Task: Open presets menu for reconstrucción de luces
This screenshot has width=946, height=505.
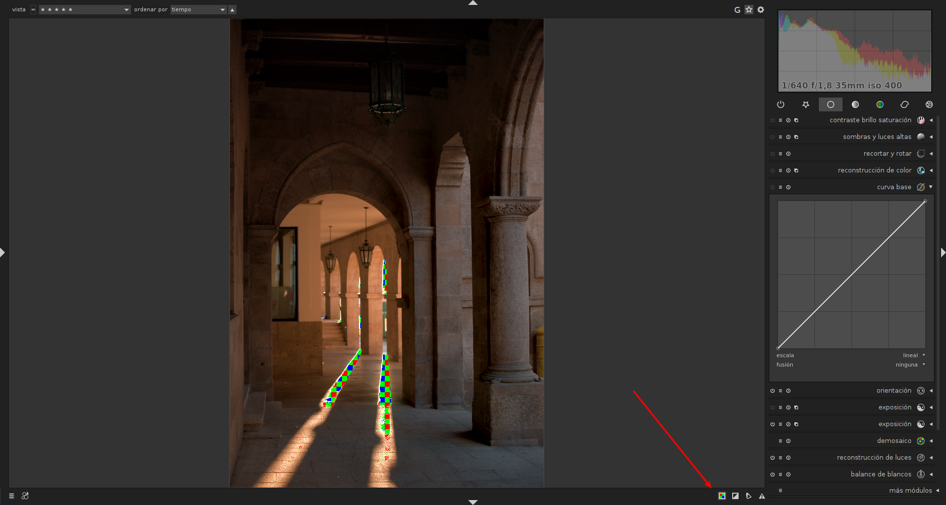Action: (x=780, y=458)
